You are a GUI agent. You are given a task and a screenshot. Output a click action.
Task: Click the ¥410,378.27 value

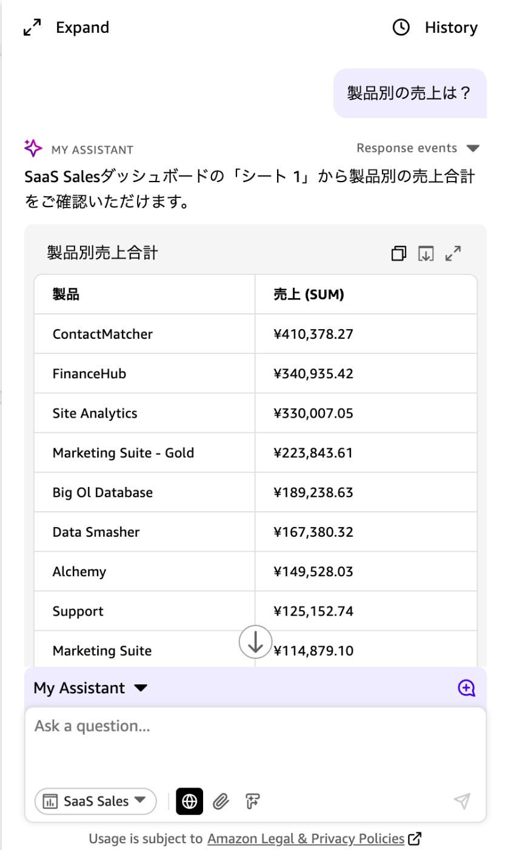coord(313,334)
